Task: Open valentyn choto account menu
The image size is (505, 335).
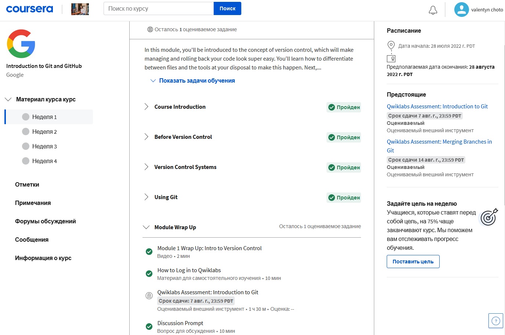Action: coord(487,10)
